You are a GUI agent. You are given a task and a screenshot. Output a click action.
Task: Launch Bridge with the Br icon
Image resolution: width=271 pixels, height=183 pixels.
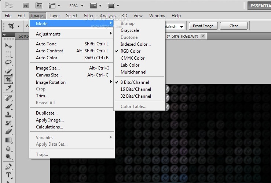(x=26, y=6)
